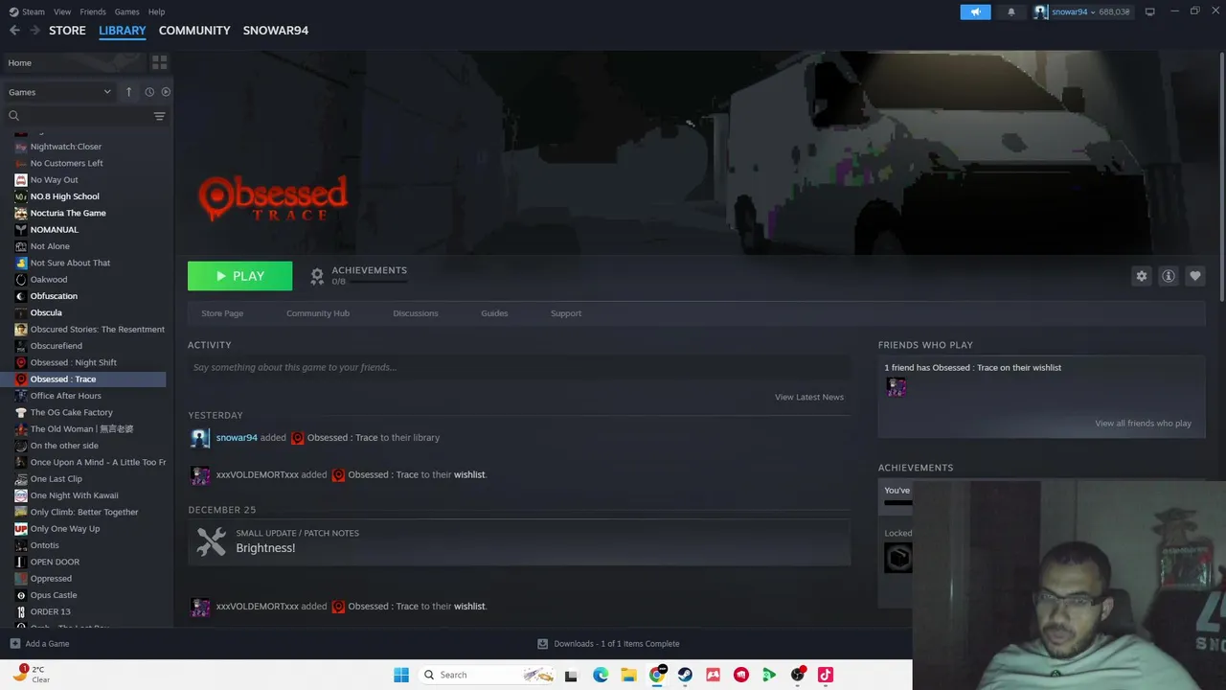
Task: Open Microsoft Edge from taskbar
Action: (601, 675)
